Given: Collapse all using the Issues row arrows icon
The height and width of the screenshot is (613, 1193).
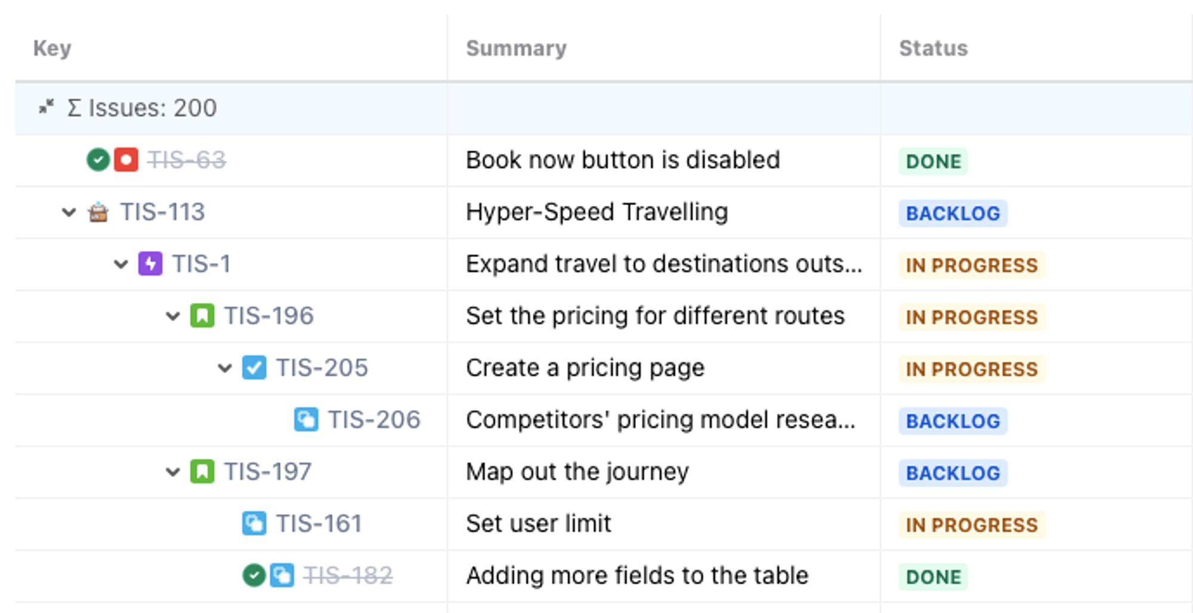Looking at the screenshot, I should 46,107.
